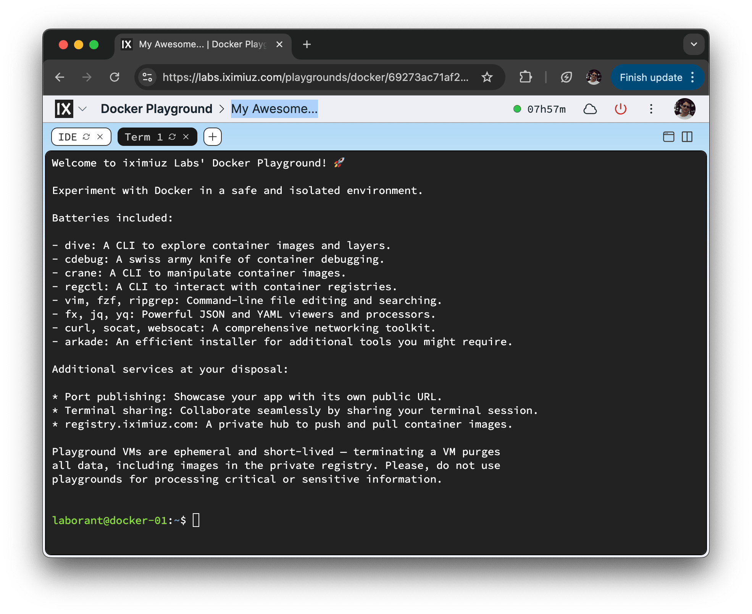Click the 07h57m remaining time indicator
The width and height of the screenshot is (752, 614).
coord(546,109)
